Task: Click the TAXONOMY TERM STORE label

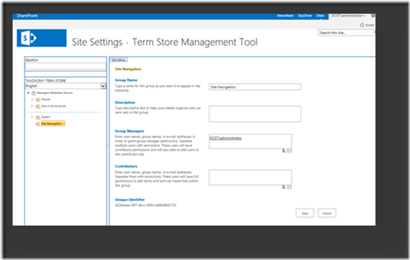Action: (x=45, y=80)
